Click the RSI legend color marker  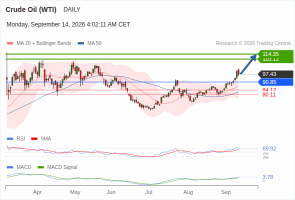[x=10, y=139]
